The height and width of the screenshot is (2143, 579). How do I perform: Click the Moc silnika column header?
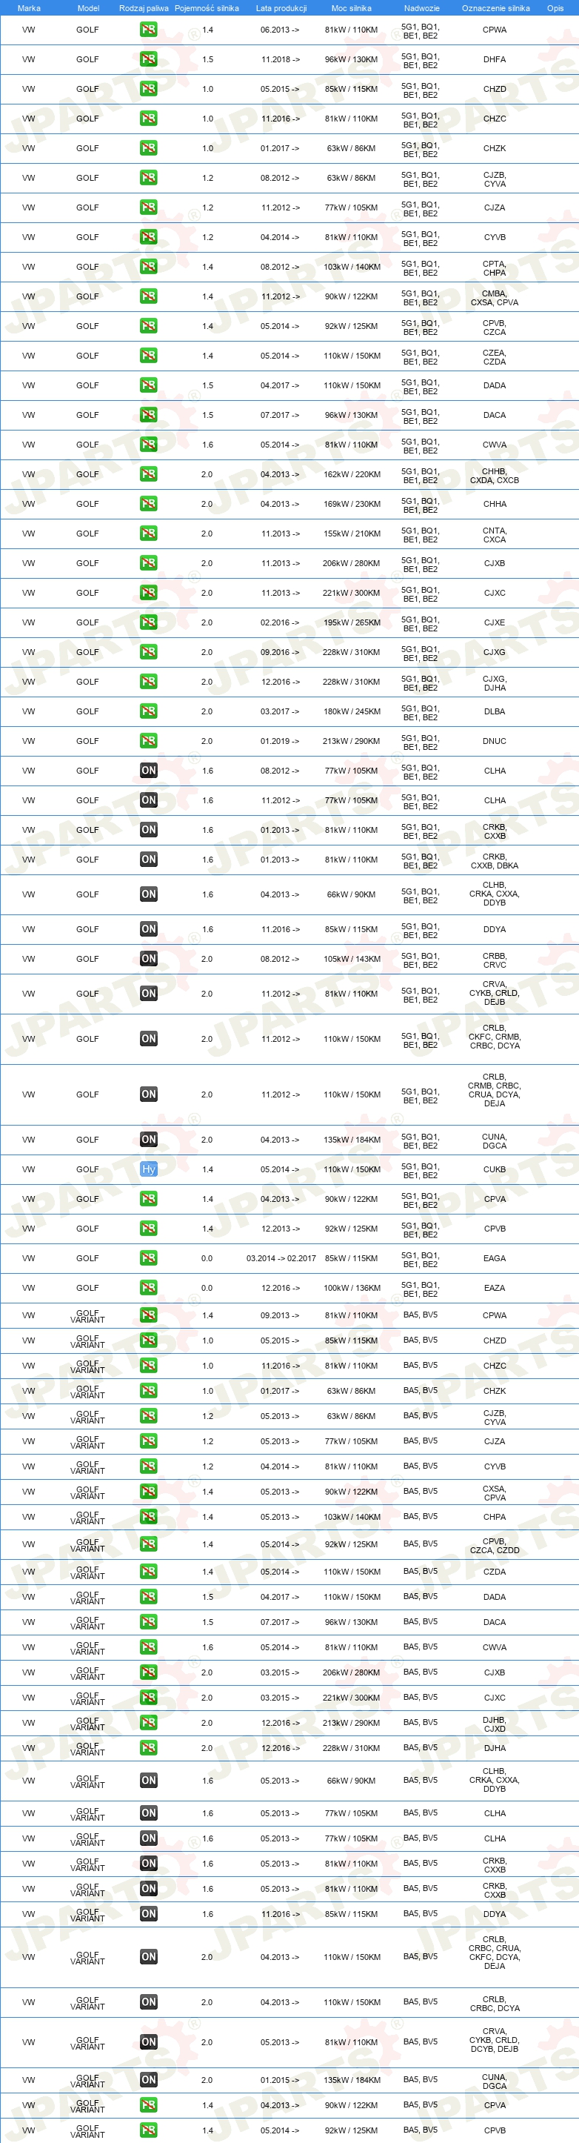pos(352,8)
